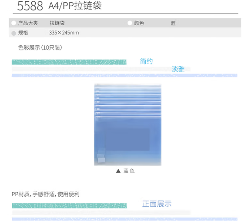Image resolution: width=245 pixels, height=221 pixels.
Task: Click the 淡雅 blue text label
Action: pyautogui.click(x=178, y=69)
